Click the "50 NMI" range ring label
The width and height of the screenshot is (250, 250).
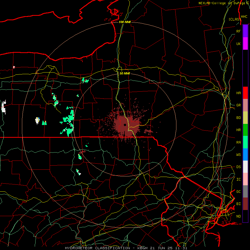pyautogui.click(x=125, y=73)
